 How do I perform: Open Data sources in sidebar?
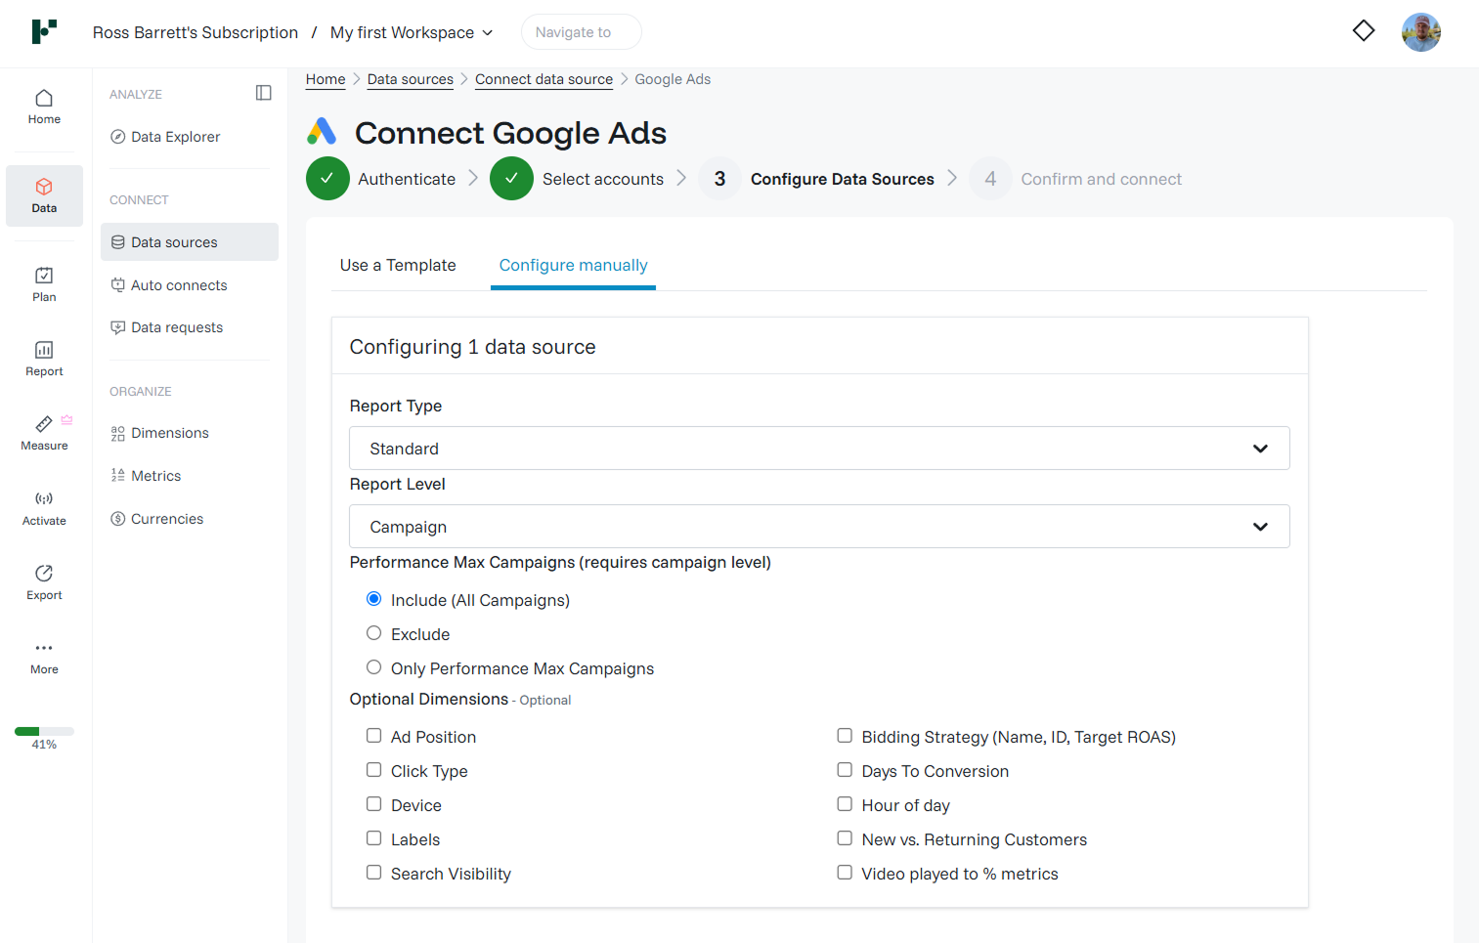[190, 242]
